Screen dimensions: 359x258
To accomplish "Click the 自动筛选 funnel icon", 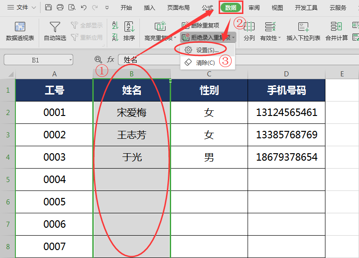I will pos(55,27).
